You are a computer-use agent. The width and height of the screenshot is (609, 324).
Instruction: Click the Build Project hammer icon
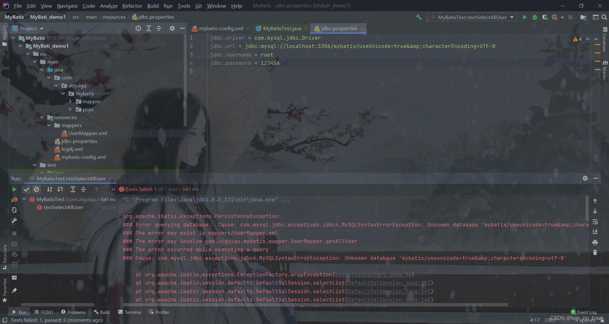[x=419, y=17]
